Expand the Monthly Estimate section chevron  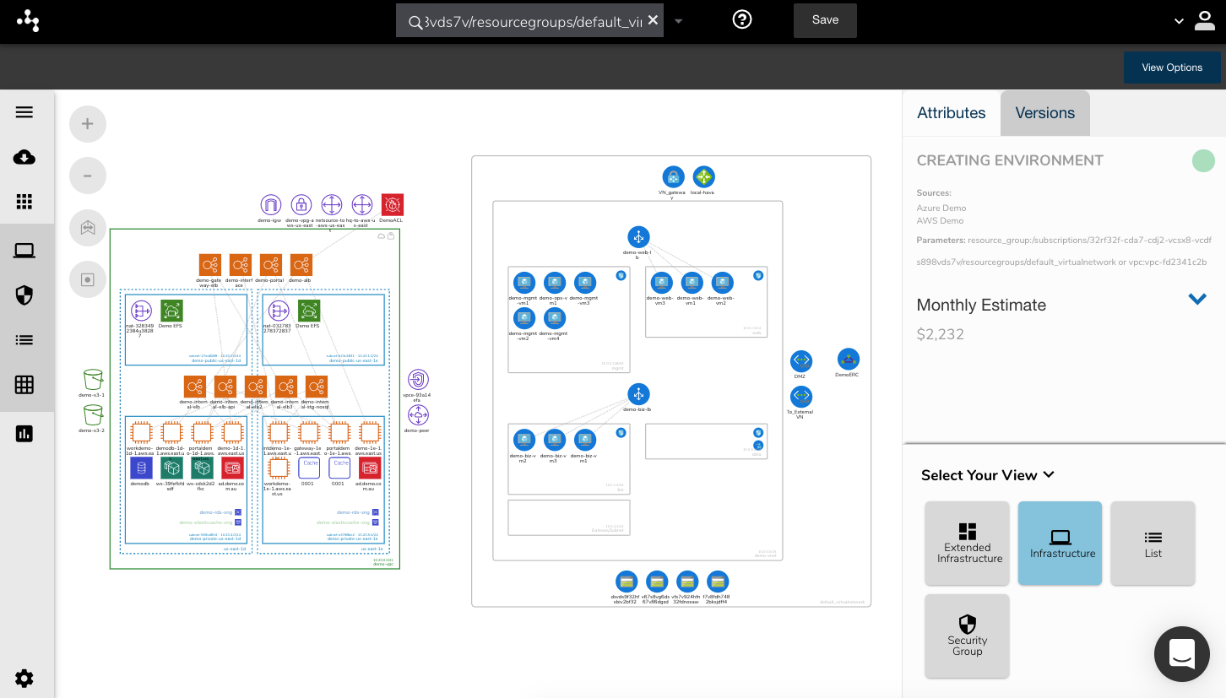pos(1197,299)
